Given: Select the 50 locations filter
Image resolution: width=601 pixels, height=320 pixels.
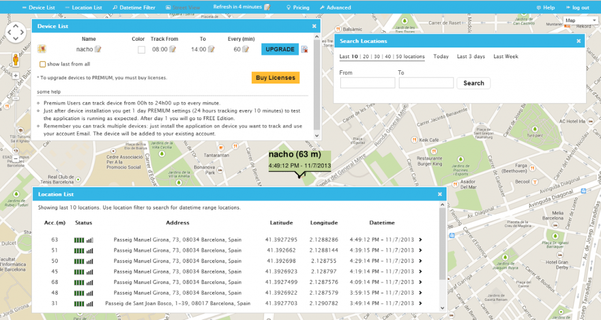Looking at the screenshot, I should tap(410, 56).
